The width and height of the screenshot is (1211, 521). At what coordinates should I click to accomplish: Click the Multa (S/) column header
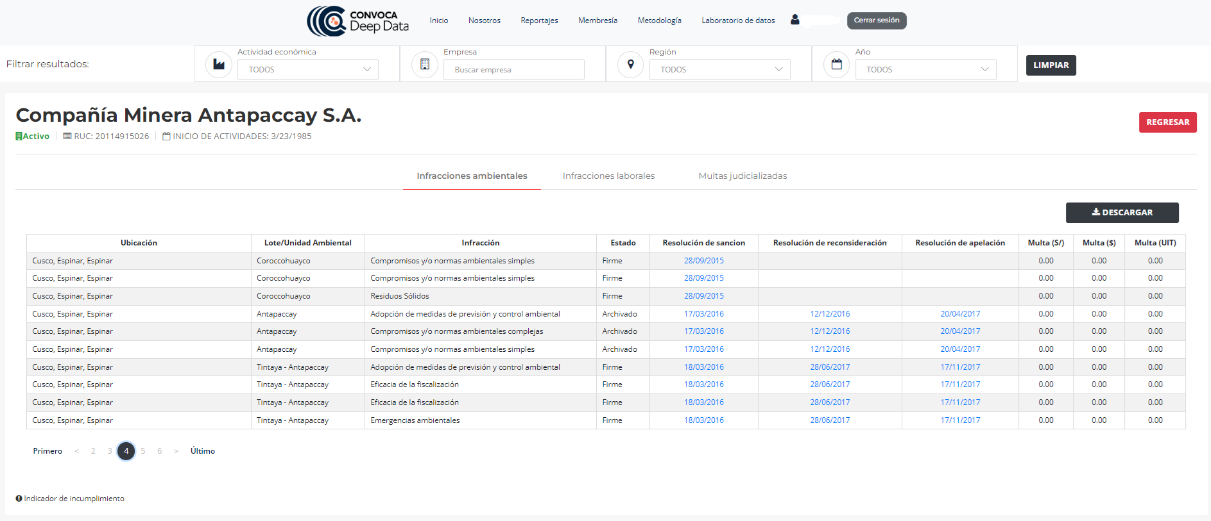coord(1046,243)
